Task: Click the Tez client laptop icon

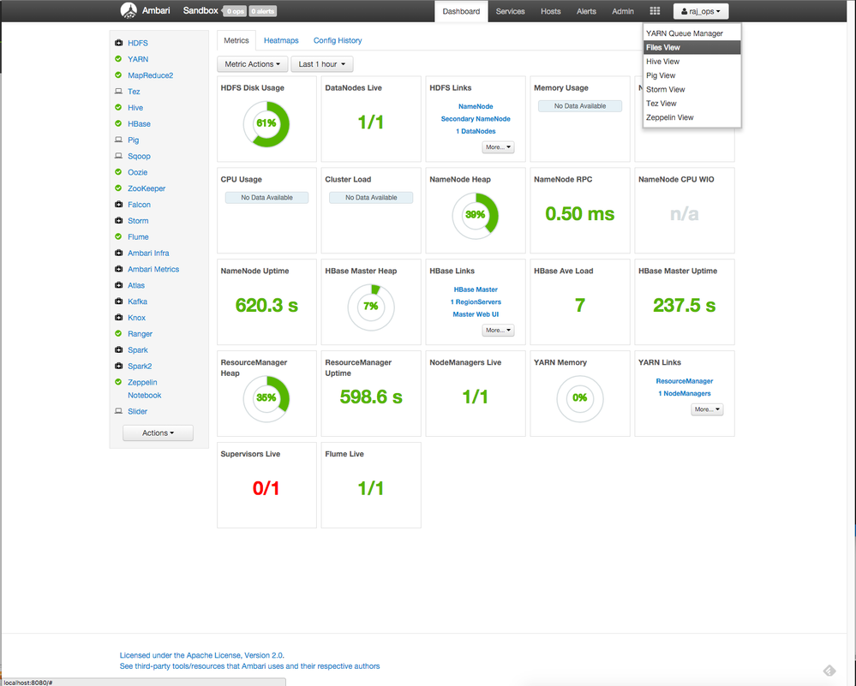Action: click(x=118, y=91)
